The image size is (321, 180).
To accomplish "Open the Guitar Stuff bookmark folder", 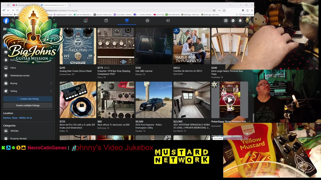I will click(x=7, y=14).
